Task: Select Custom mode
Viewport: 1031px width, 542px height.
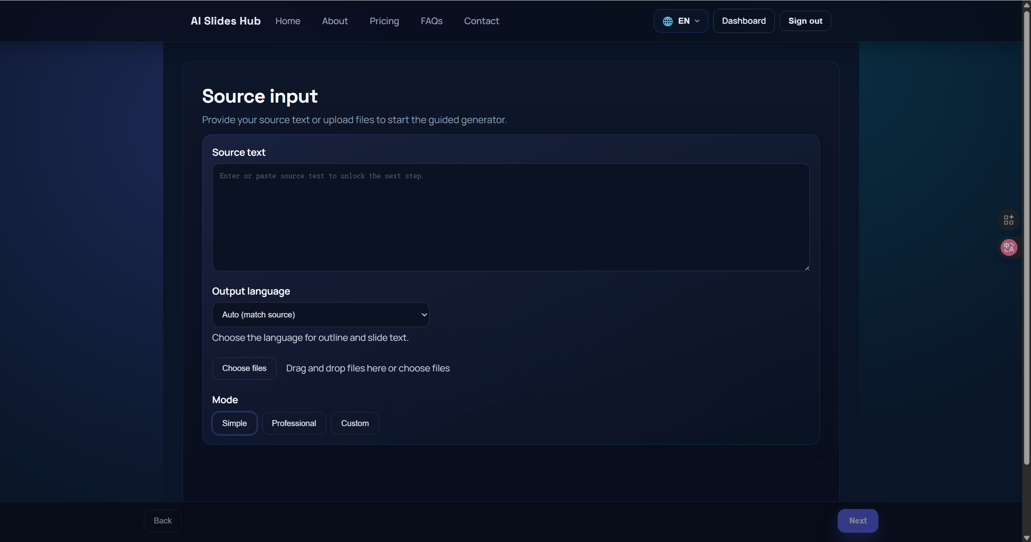Action: point(354,423)
